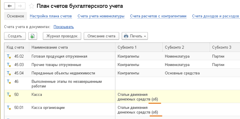Click Статьи движения cell in row 50
Viewport: 240px width, 119px height.
pyautogui.click(x=138, y=97)
